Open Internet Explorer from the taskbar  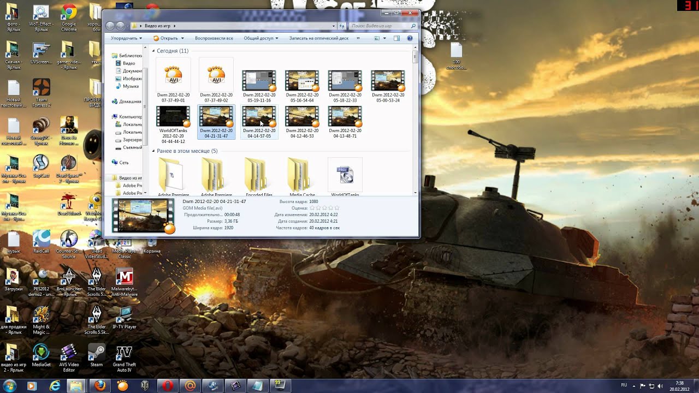(x=55, y=385)
